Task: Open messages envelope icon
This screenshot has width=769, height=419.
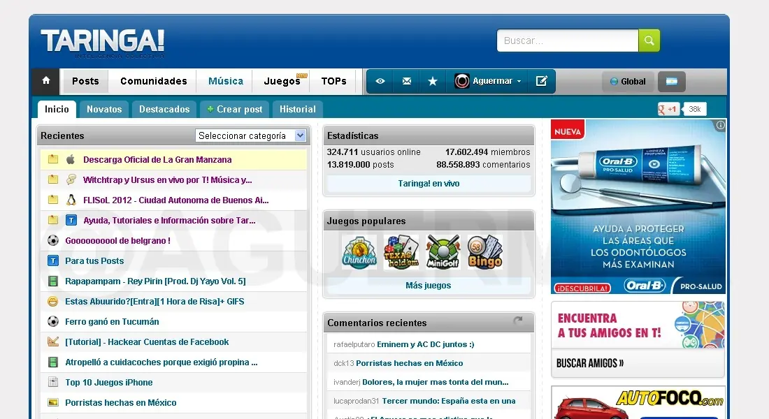Action: pyautogui.click(x=407, y=81)
